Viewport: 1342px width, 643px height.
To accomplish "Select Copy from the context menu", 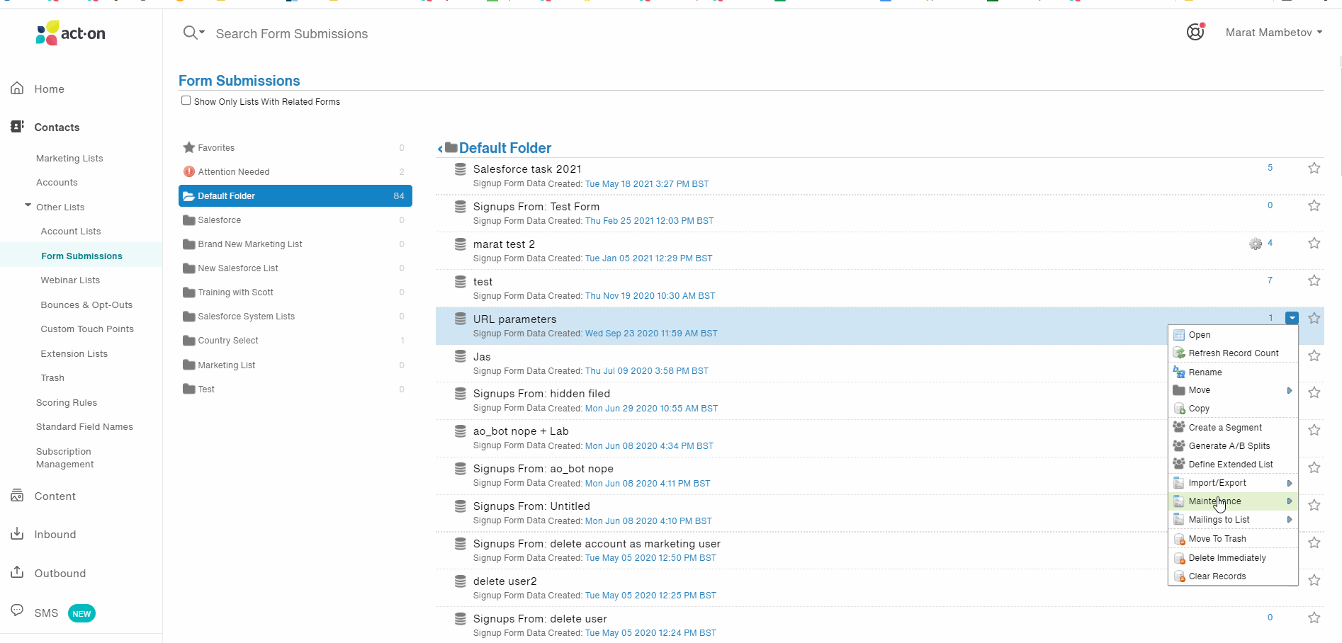I will pyautogui.click(x=1233, y=409).
